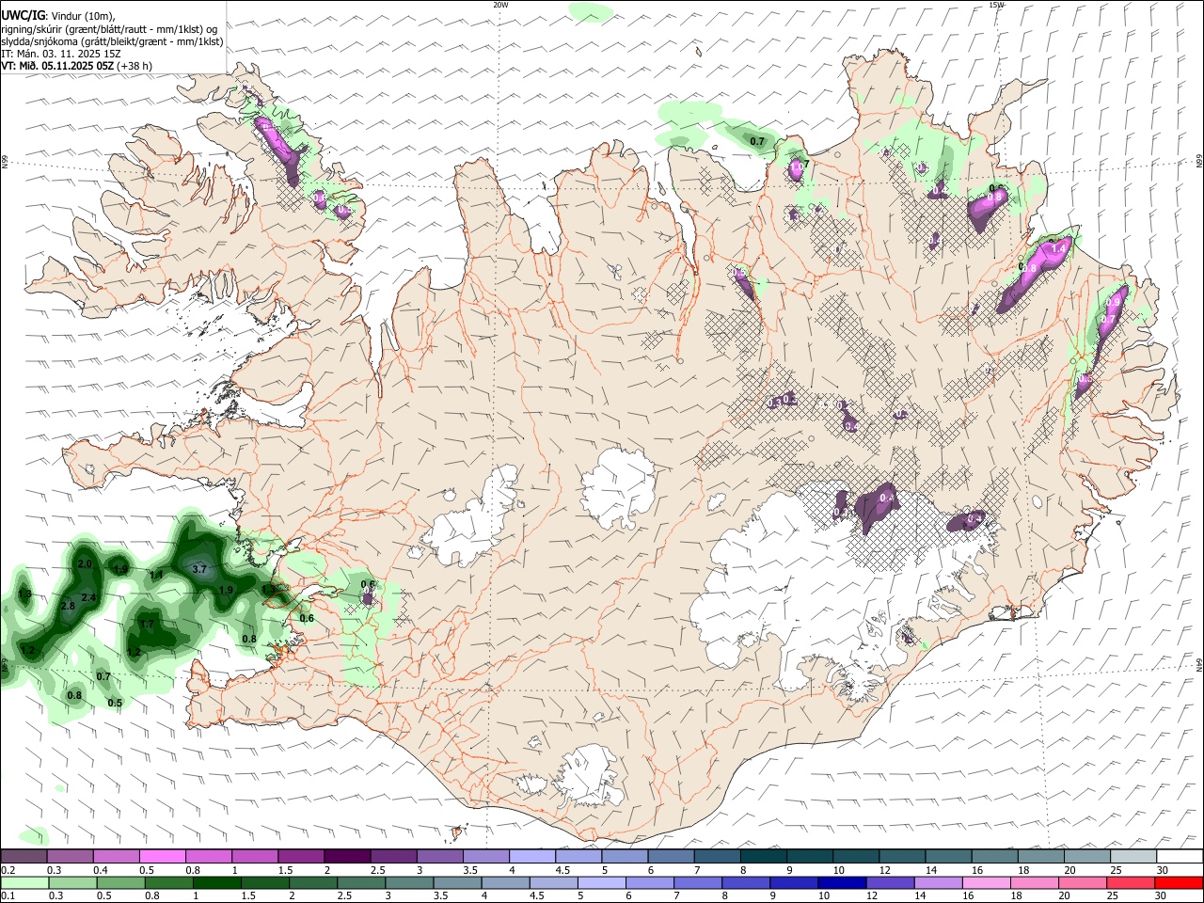Click the IT: Mán. 03. 11. 2025 15Z line

pos(60,54)
